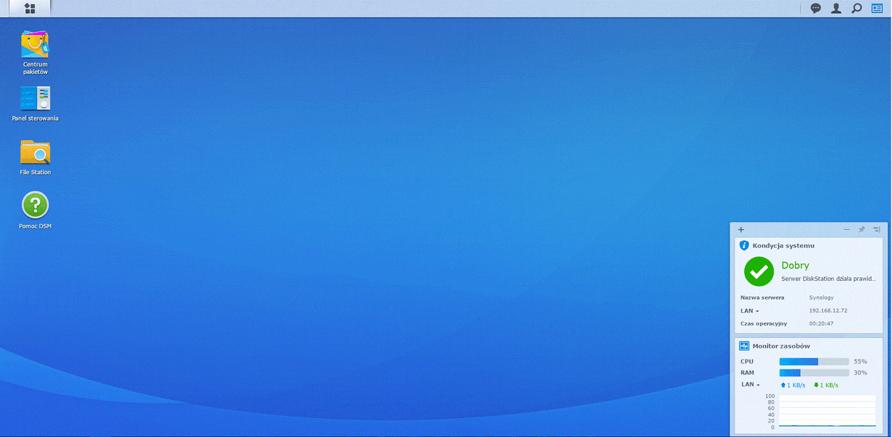Screen dimensions: 892x437
Task: Launch the Panel sterowania desktop shortcut
Action: pyautogui.click(x=36, y=104)
